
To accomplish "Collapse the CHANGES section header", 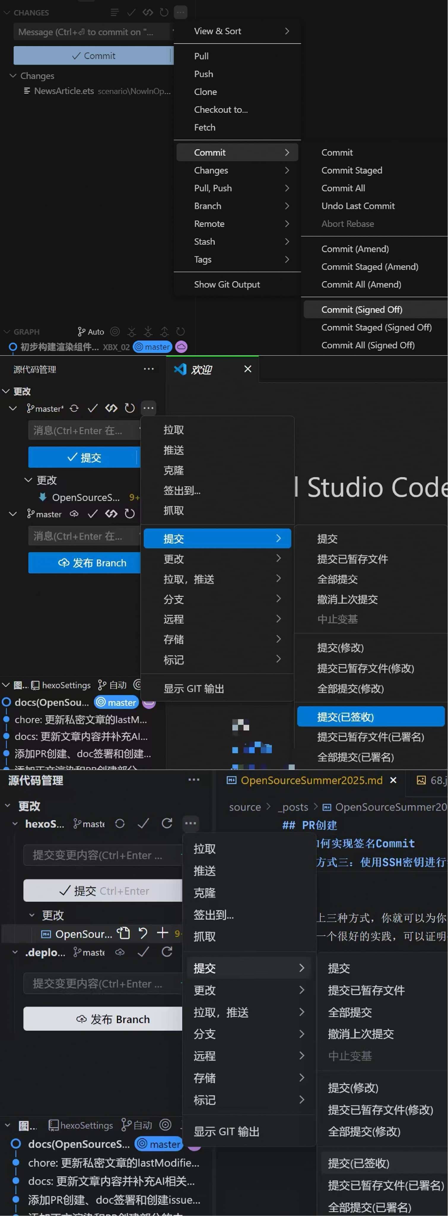I will [7, 12].
